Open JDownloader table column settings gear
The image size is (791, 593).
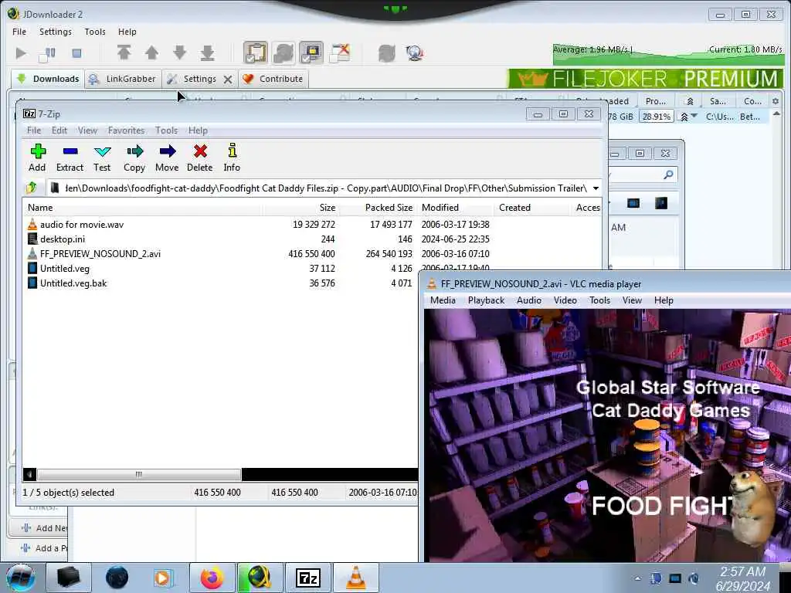(x=776, y=101)
